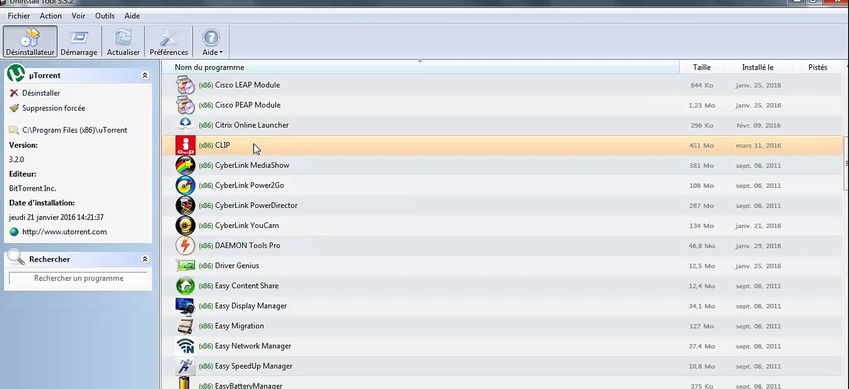Open the Action menu
This screenshot has height=389, width=849.
(x=51, y=16)
